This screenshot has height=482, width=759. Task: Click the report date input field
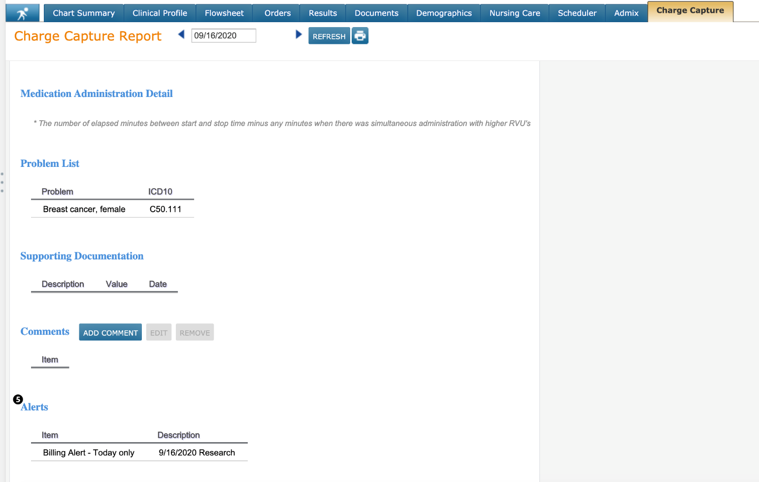pyautogui.click(x=223, y=35)
